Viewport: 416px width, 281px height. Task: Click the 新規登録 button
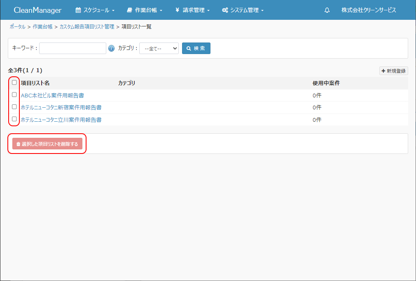coord(393,71)
